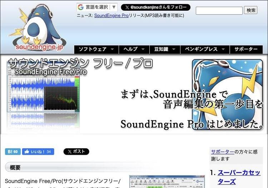Click the 概要 section heading

click(x=15, y=168)
